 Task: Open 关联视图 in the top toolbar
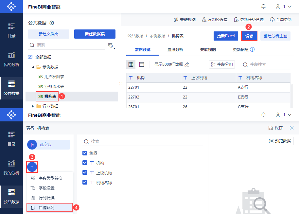[185, 19]
